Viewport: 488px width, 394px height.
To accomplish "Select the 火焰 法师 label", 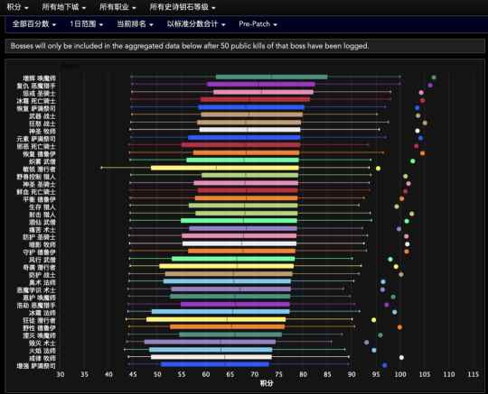I will tap(42, 351).
